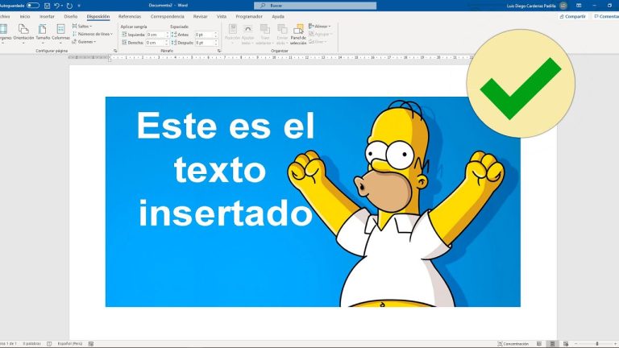This screenshot has width=619, height=348.
Task: Open the Undo history dropdown arrow
Action: tap(62, 6)
